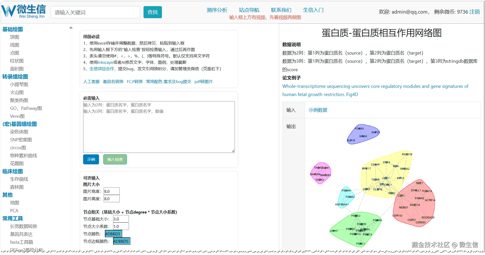Click the sidebar scroll-up arrow
485x255 pixels.
pyautogui.click(x=71, y=28)
